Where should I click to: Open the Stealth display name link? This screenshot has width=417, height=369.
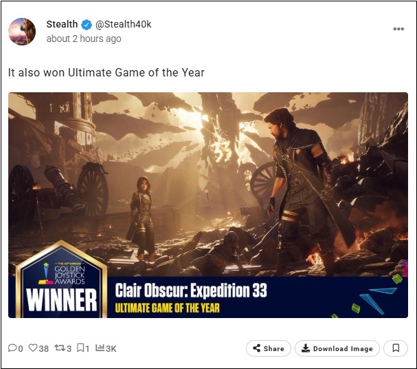(62, 24)
